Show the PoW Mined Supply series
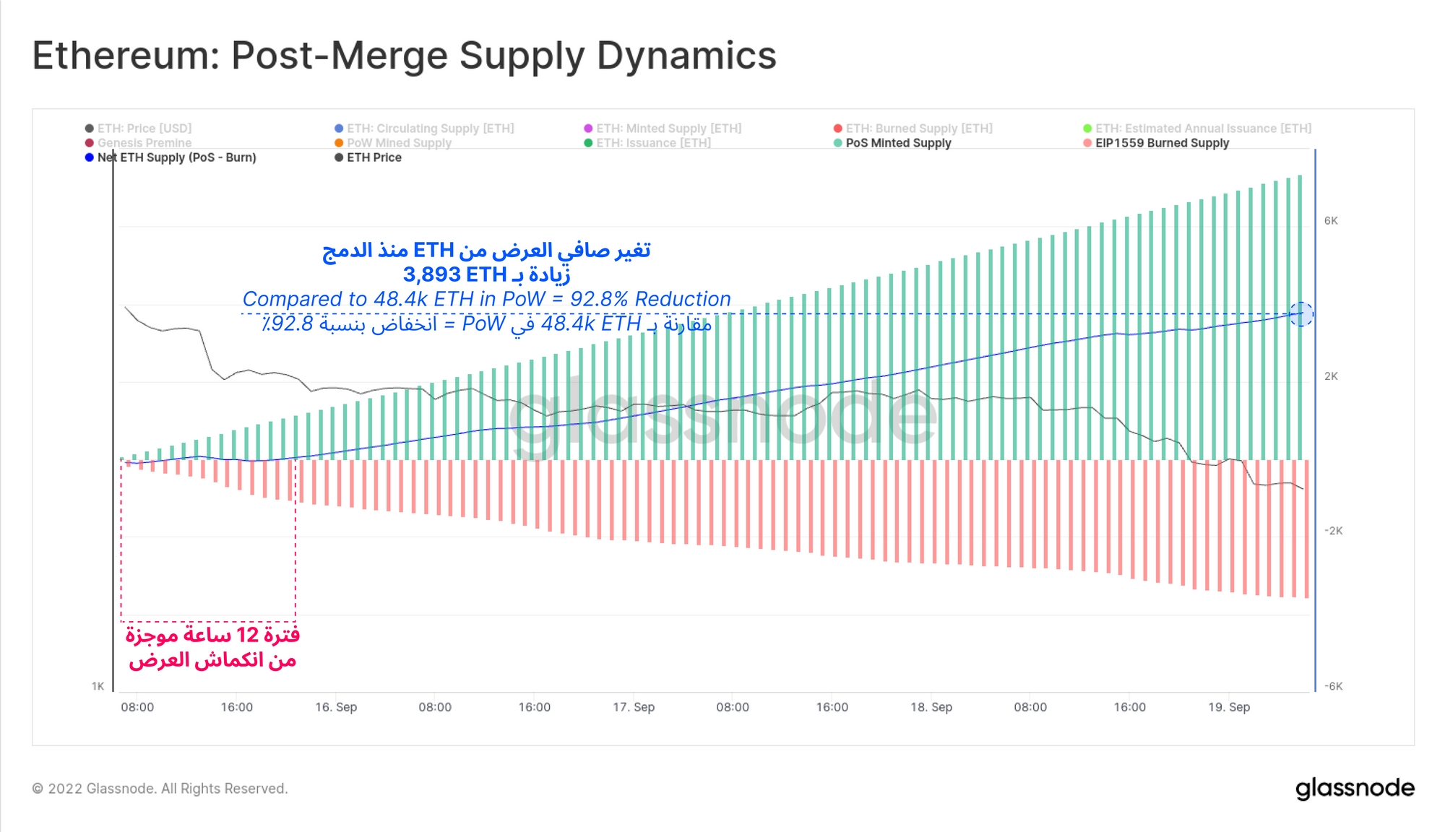 399,143
